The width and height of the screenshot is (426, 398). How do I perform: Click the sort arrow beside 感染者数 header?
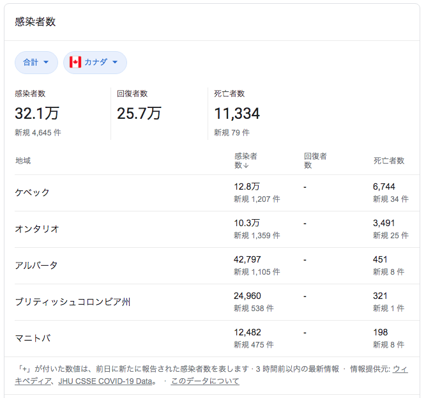point(247,165)
